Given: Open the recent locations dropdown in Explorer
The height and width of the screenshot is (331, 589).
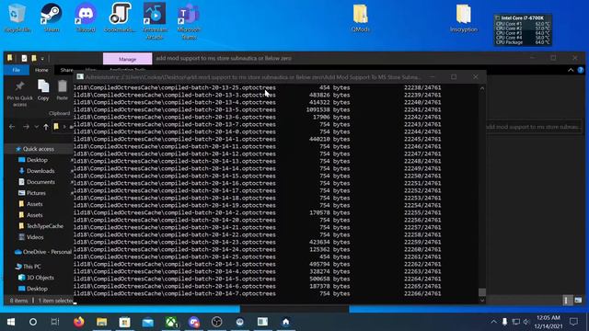Looking at the screenshot, I should pyautogui.click(x=37, y=127).
